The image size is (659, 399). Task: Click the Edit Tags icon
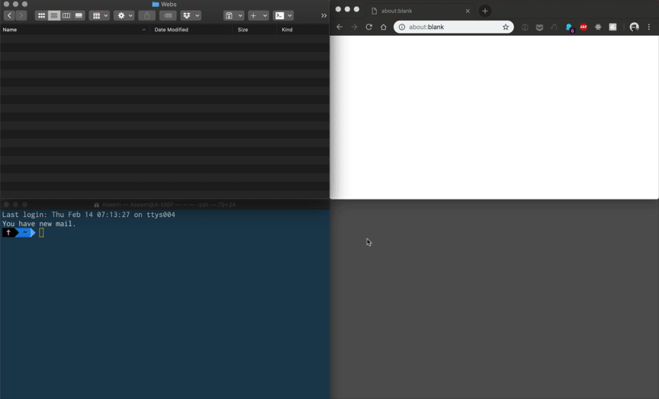(168, 15)
